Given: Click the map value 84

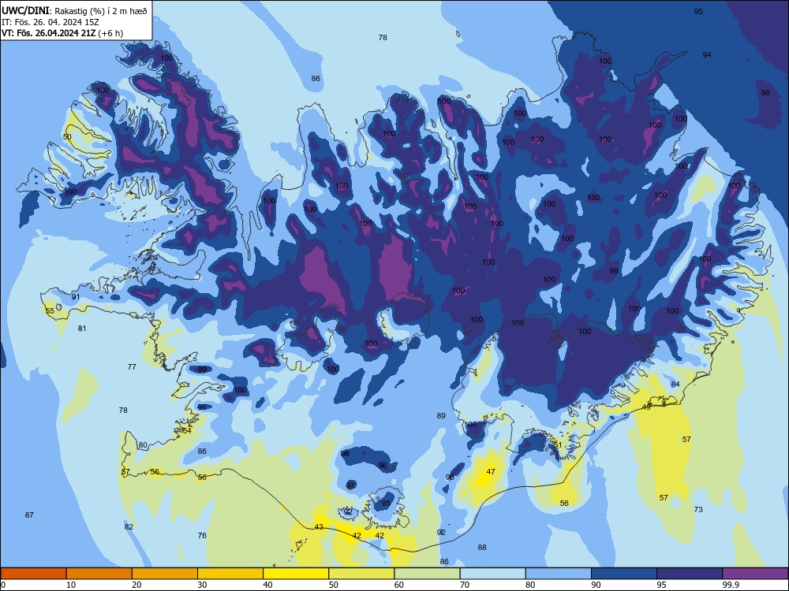Looking at the screenshot, I should pos(675,384).
